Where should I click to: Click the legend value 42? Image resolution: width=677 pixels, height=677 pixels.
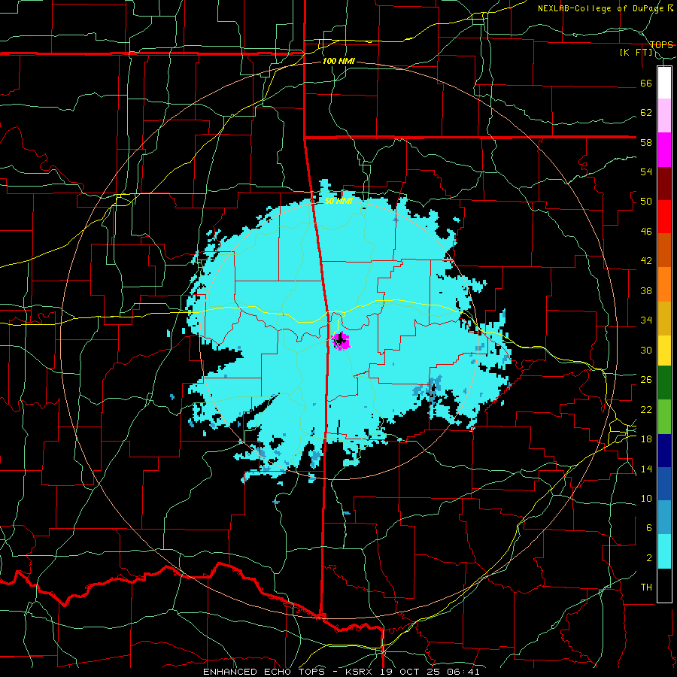(646, 261)
